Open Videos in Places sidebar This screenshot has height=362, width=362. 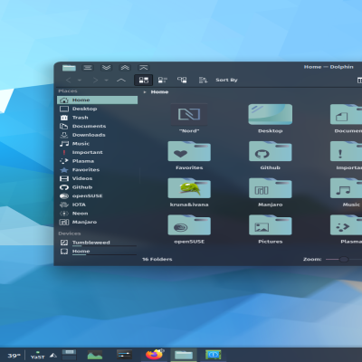pyautogui.click(x=97, y=178)
